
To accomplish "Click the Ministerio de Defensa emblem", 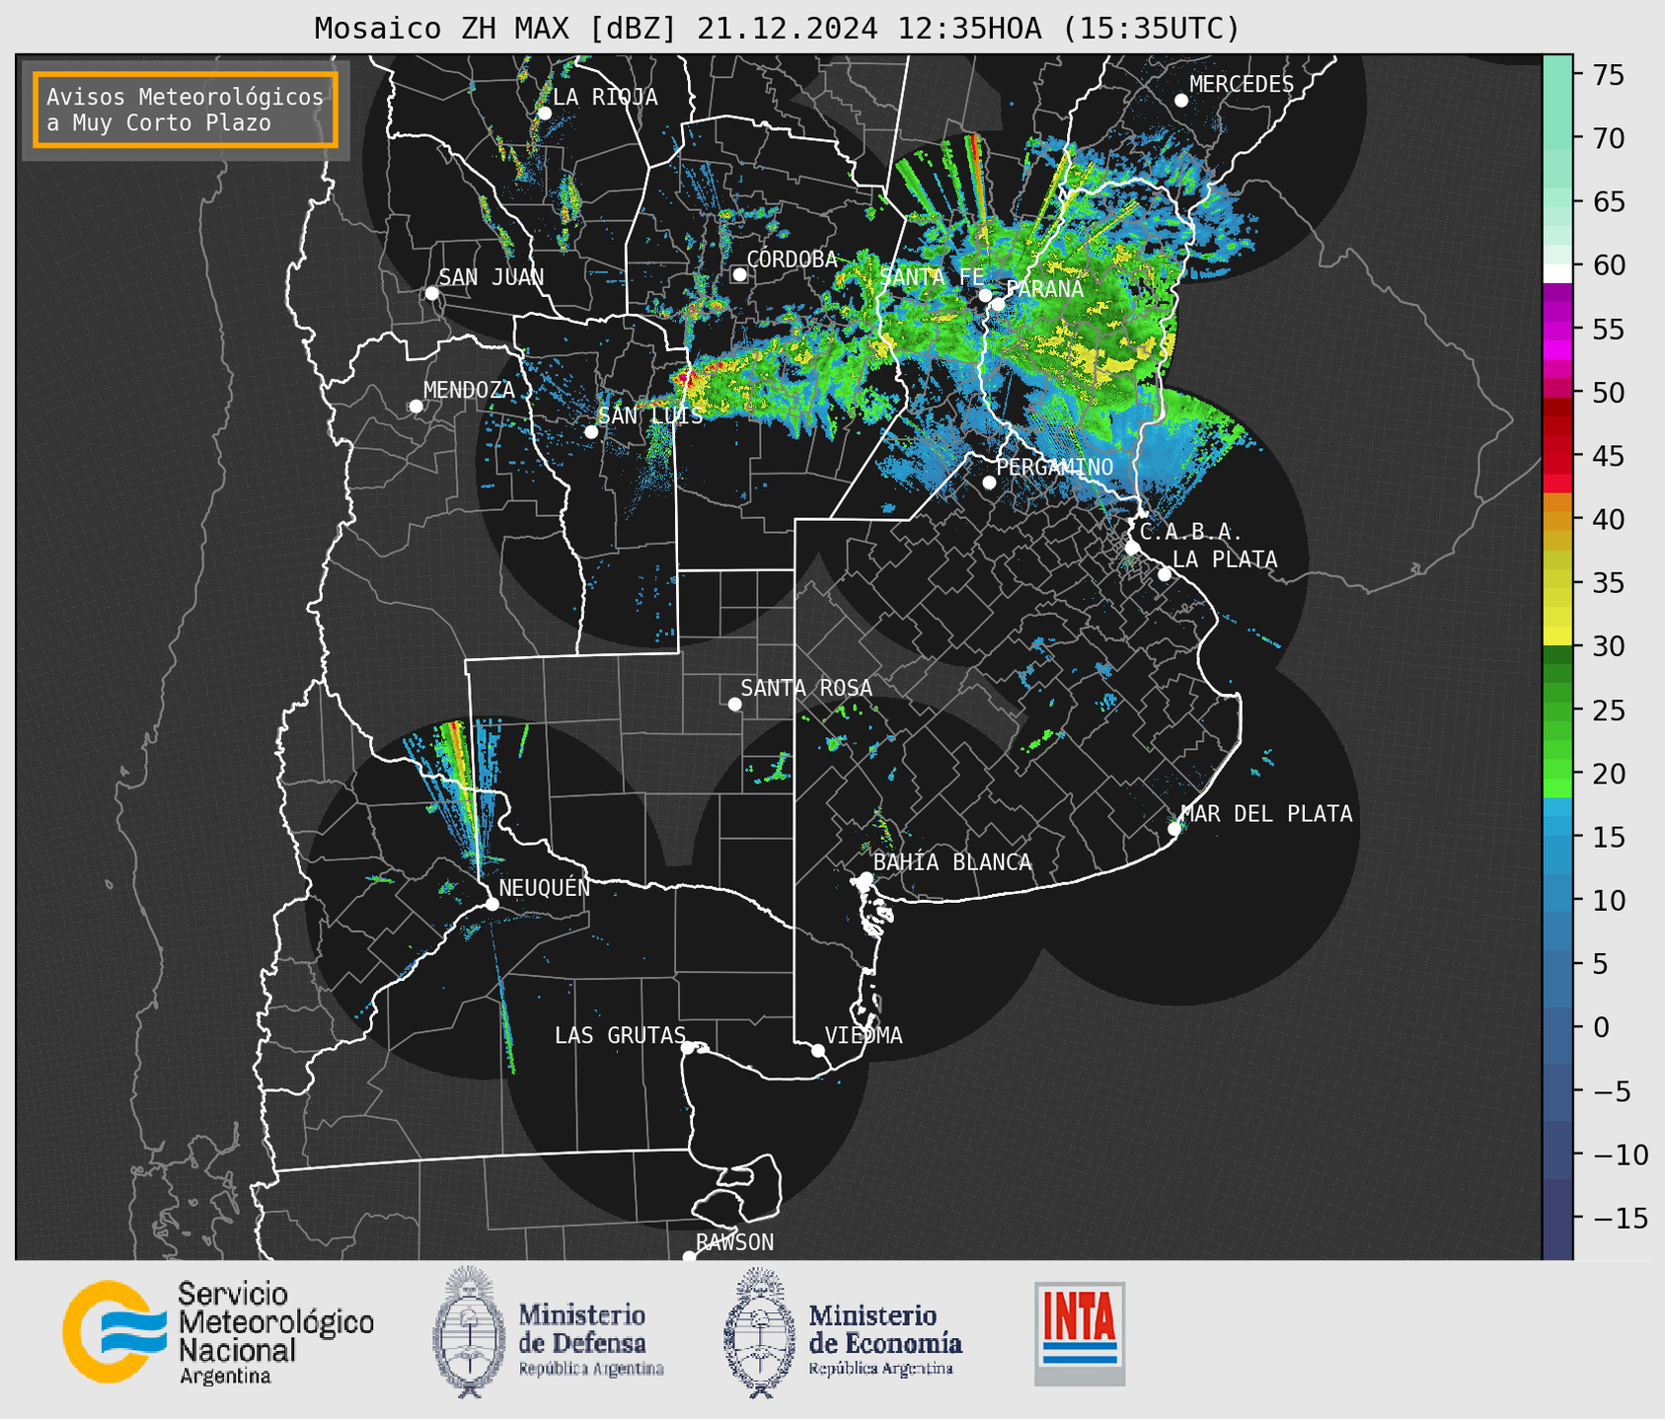I will point(470,1332).
